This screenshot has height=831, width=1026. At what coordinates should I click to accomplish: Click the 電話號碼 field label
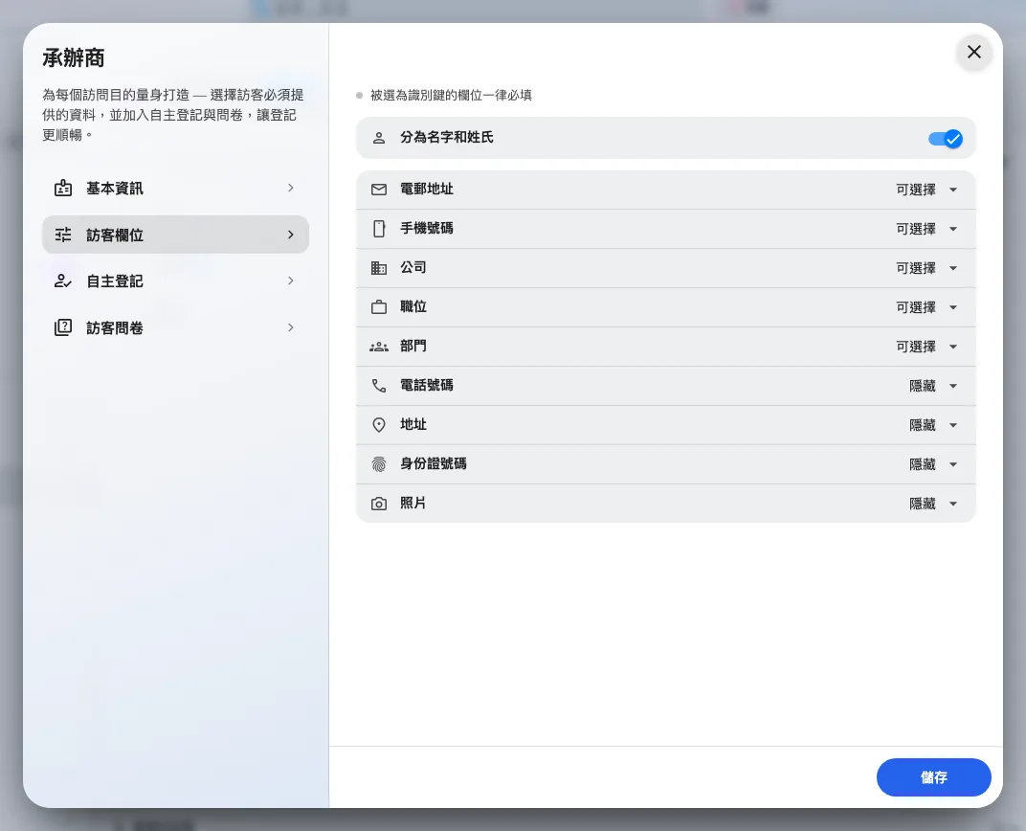427,386
